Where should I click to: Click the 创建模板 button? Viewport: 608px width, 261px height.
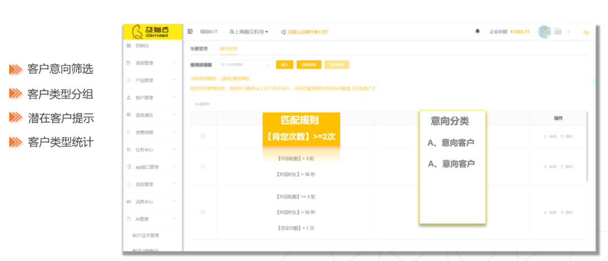point(309,65)
